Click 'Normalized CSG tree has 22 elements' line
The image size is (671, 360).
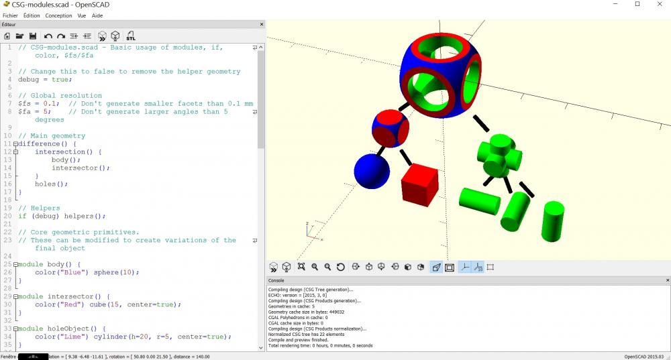click(x=307, y=335)
